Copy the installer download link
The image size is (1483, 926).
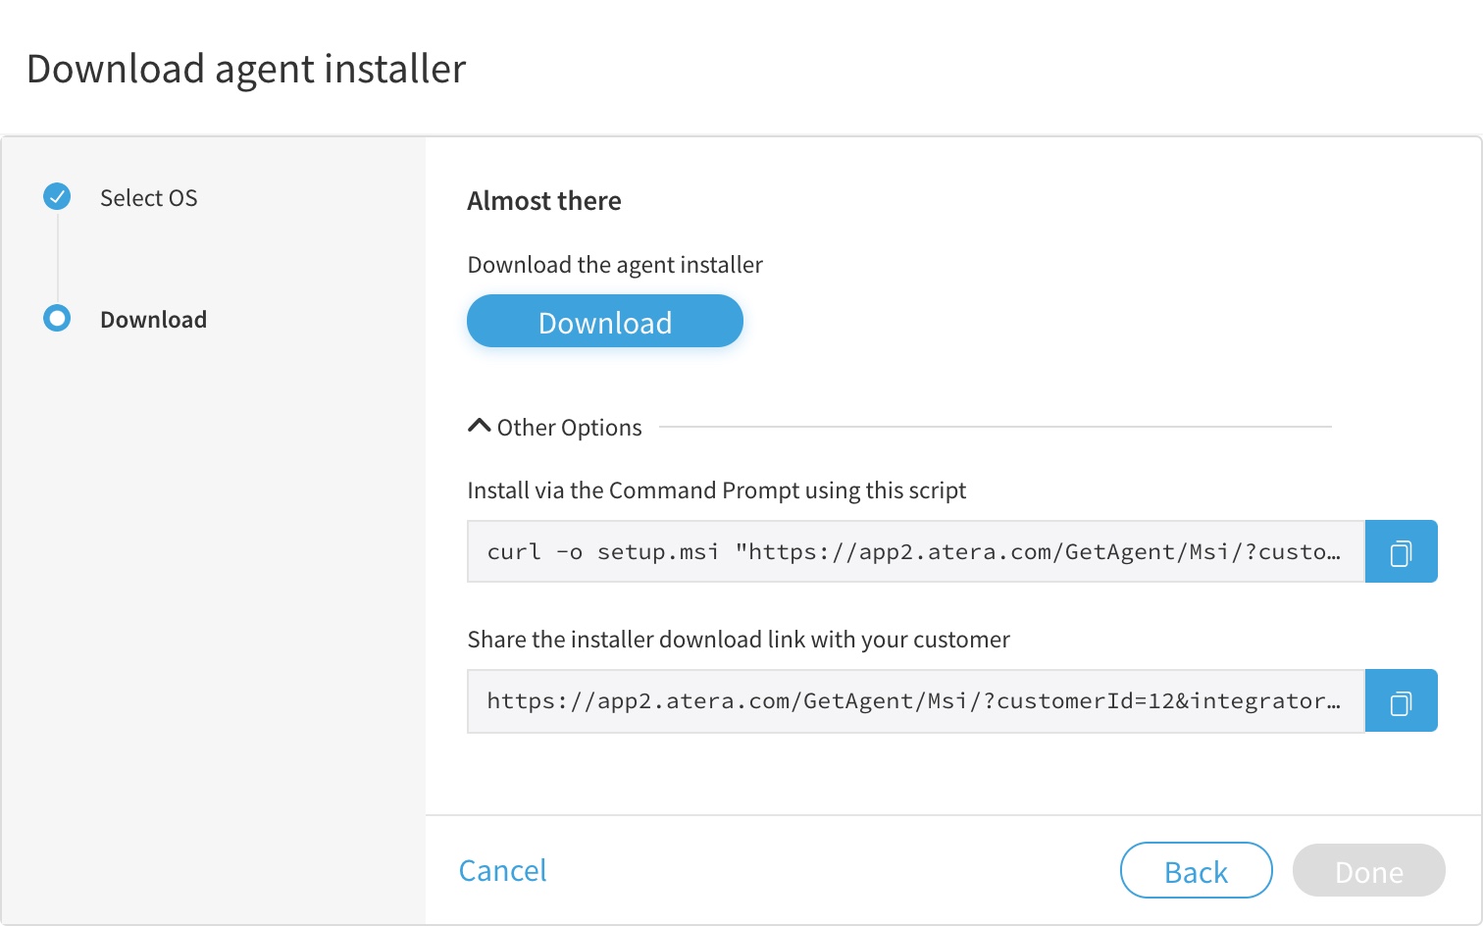[x=1401, y=700]
